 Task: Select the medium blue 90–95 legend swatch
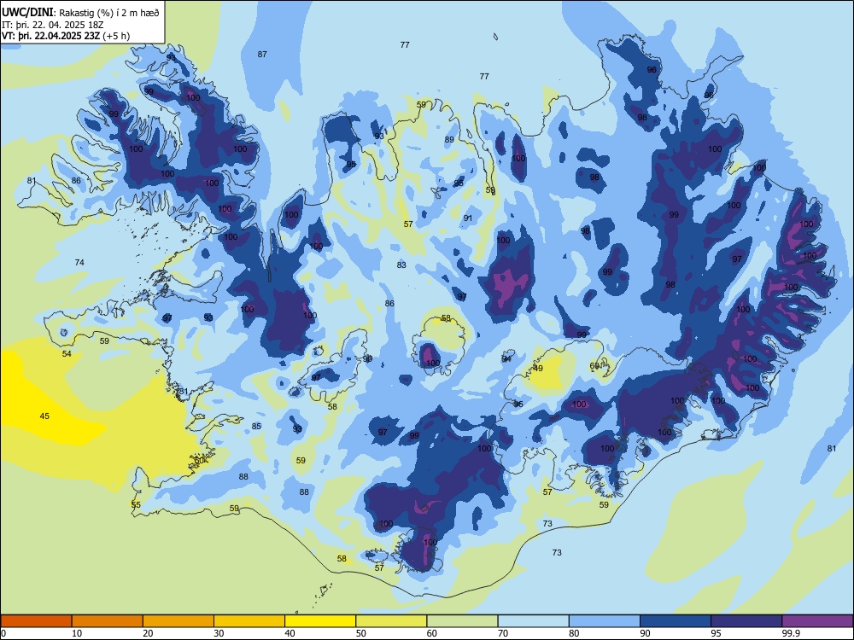coord(676,621)
